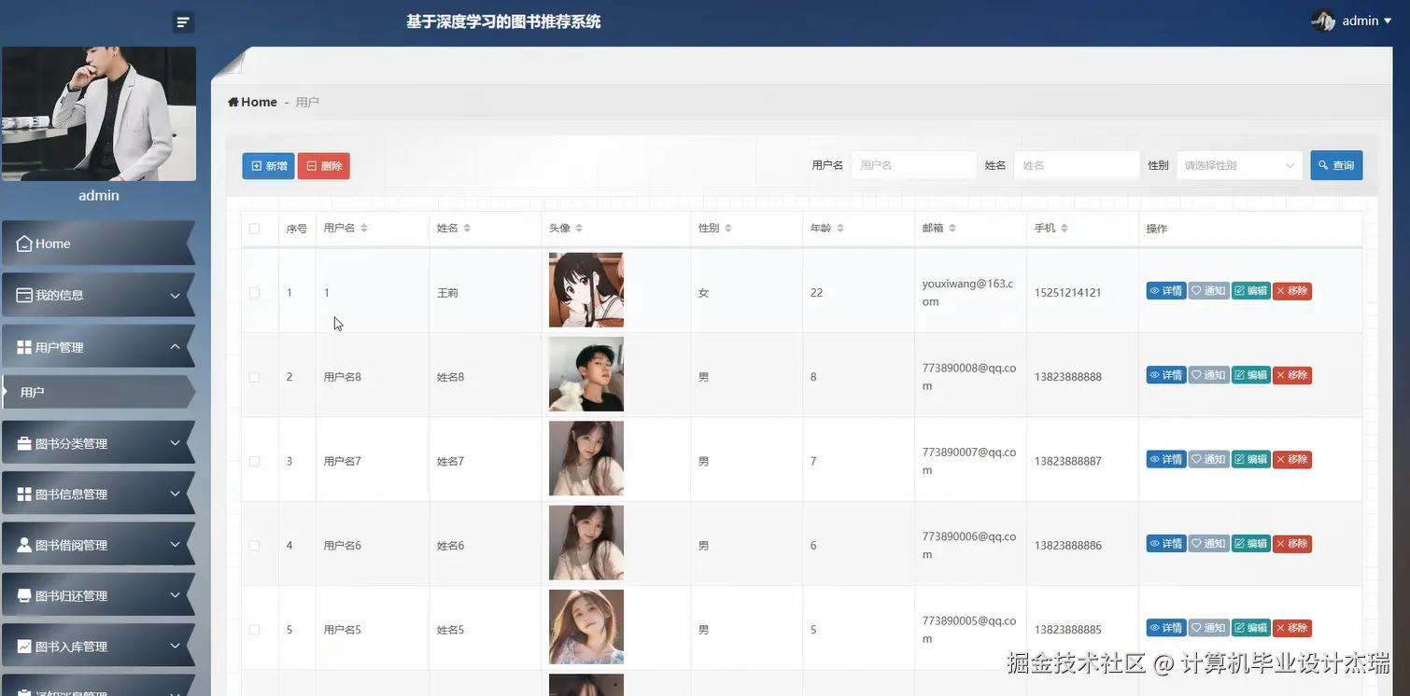Click the 查询 search button
The height and width of the screenshot is (696, 1410).
point(1336,165)
